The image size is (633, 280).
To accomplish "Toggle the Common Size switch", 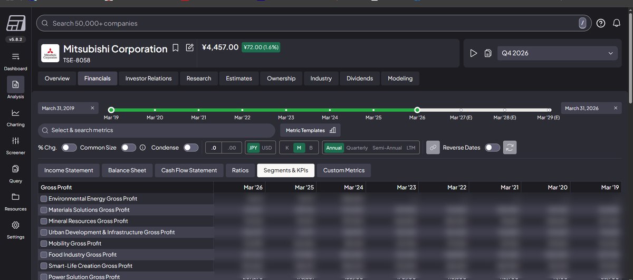I will click(129, 148).
